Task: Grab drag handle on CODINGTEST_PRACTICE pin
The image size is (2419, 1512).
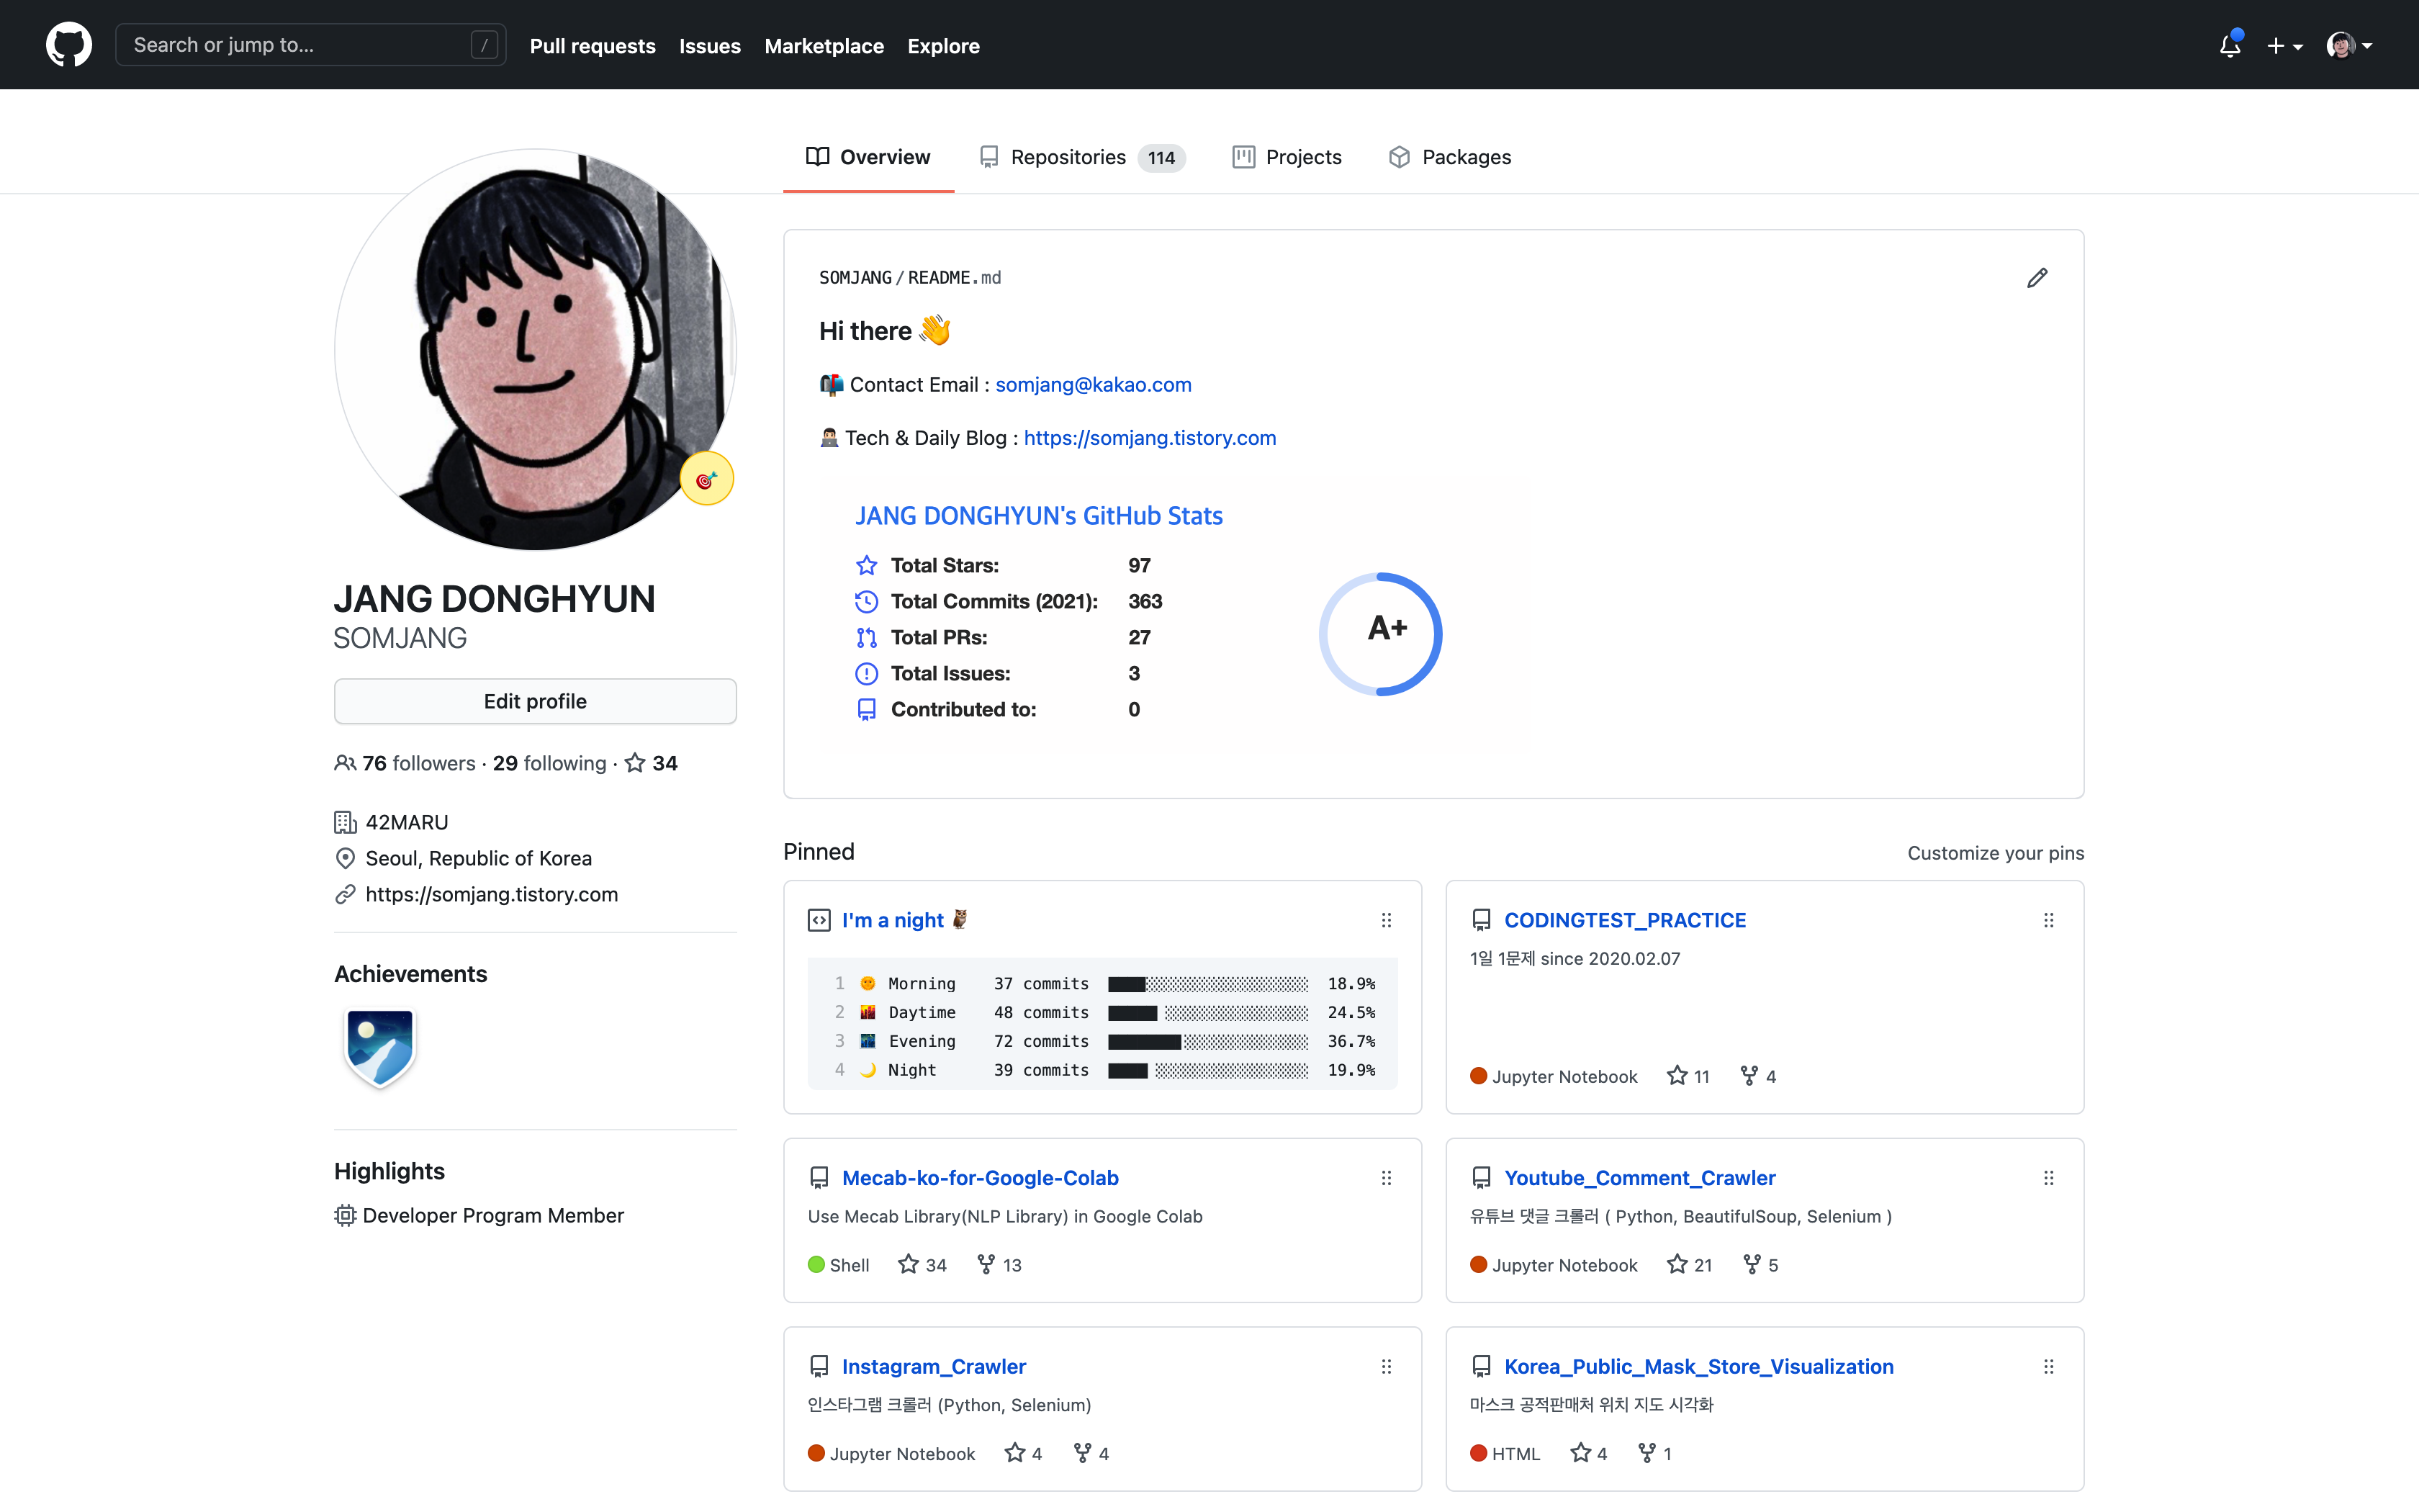Action: pyautogui.click(x=2048, y=920)
